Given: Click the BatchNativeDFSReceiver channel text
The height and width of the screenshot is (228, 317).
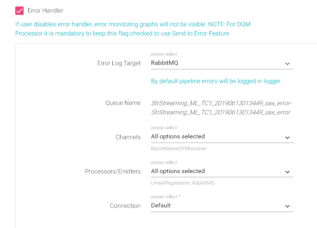Looking at the screenshot, I should 179,149.
